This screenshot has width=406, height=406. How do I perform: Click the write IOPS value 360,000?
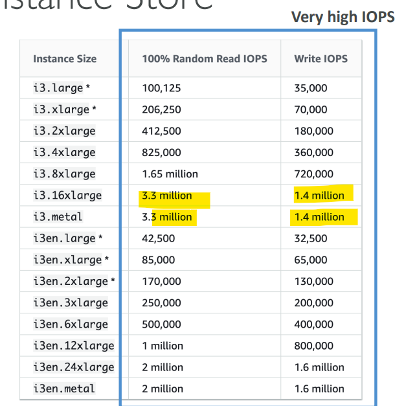[313, 153]
